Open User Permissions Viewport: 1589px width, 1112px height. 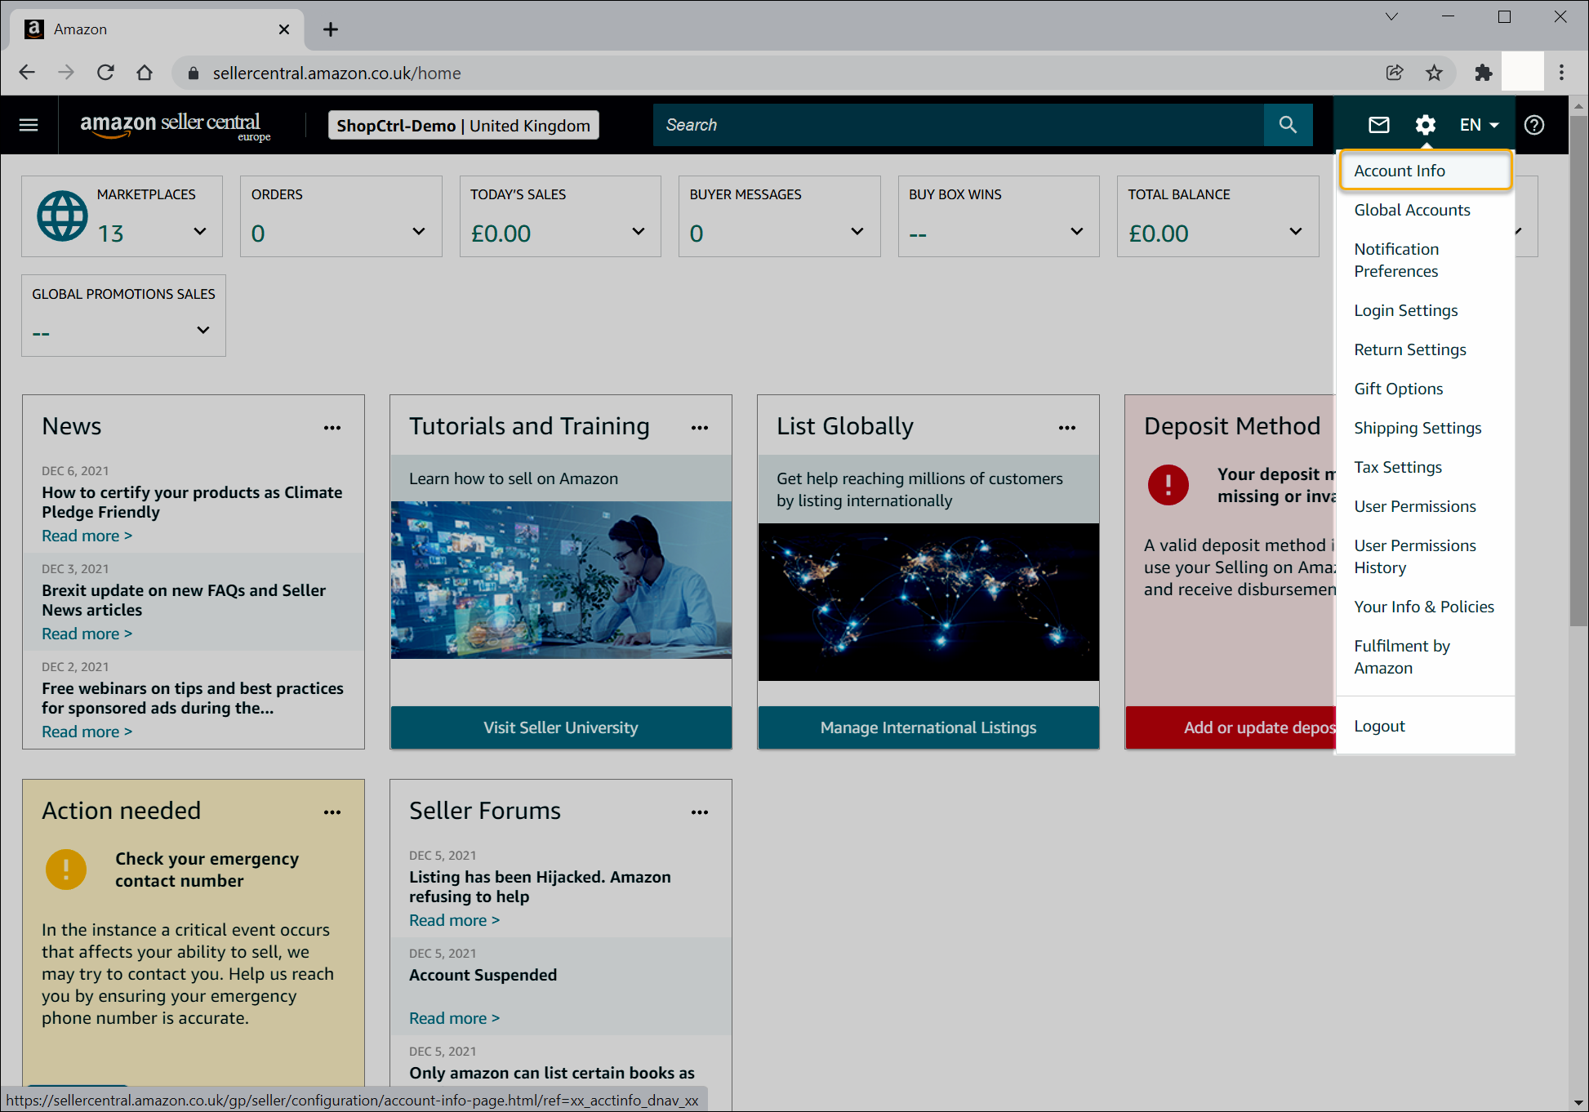[1415, 506]
